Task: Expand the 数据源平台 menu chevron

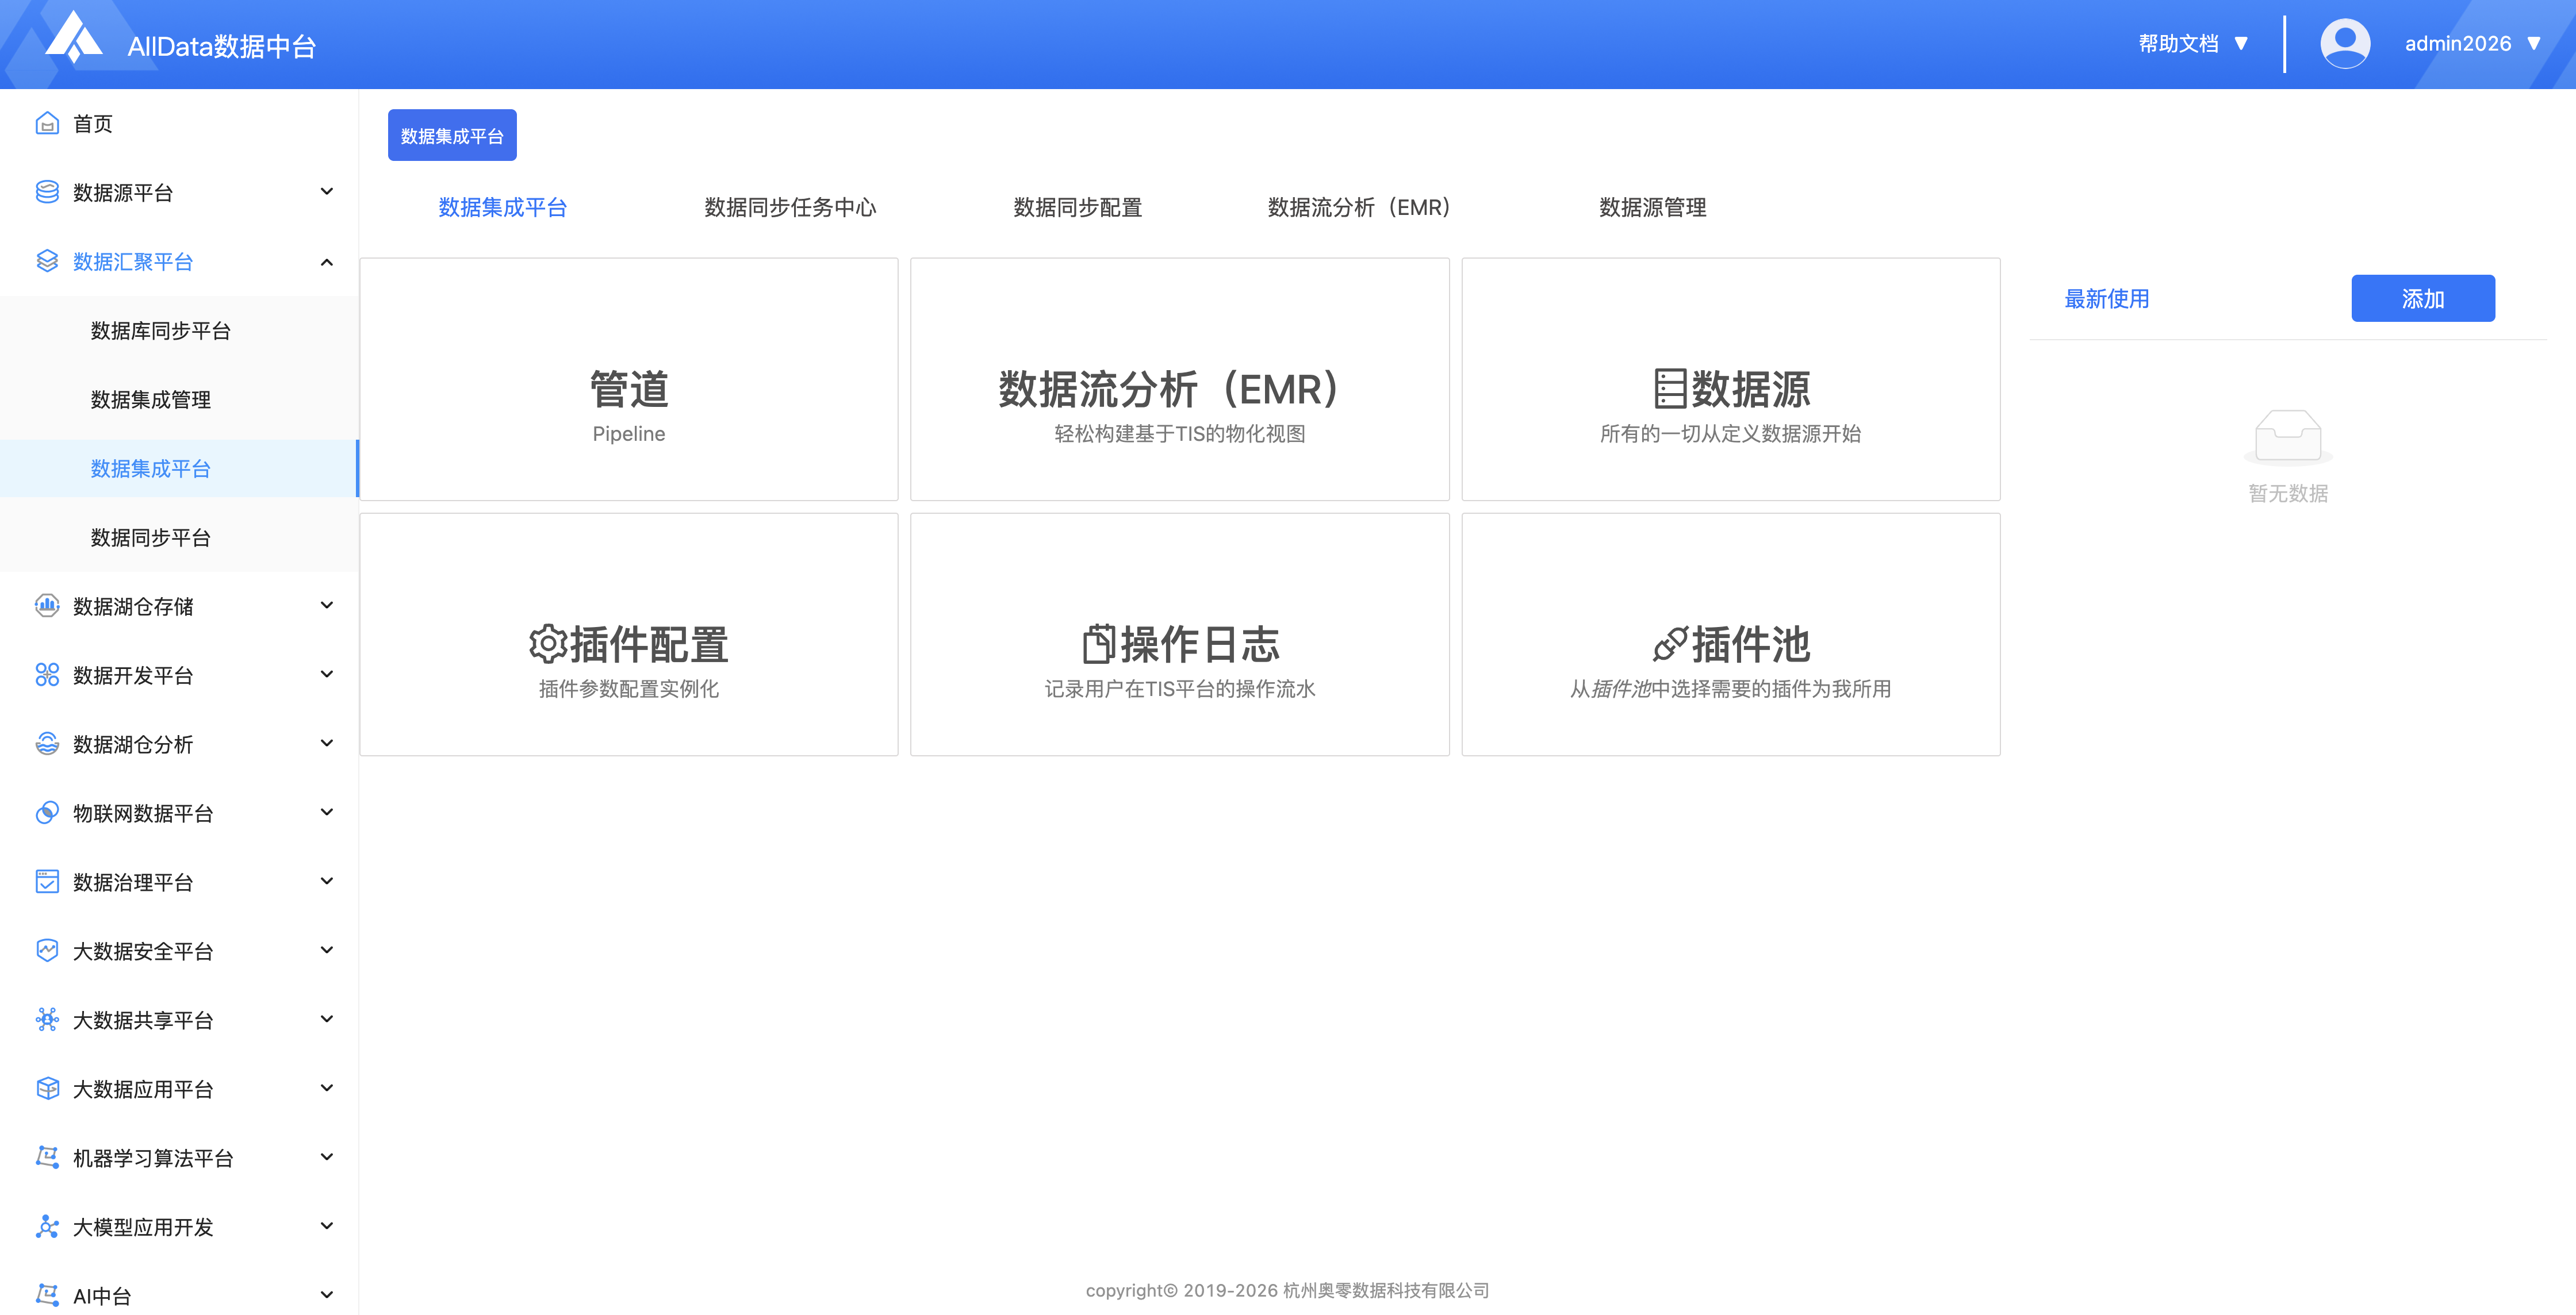Action: [x=326, y=191]
